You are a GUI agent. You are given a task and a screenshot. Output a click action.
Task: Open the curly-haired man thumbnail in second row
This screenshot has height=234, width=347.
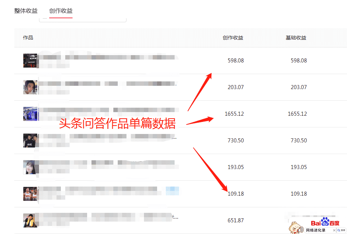[30, 87]
